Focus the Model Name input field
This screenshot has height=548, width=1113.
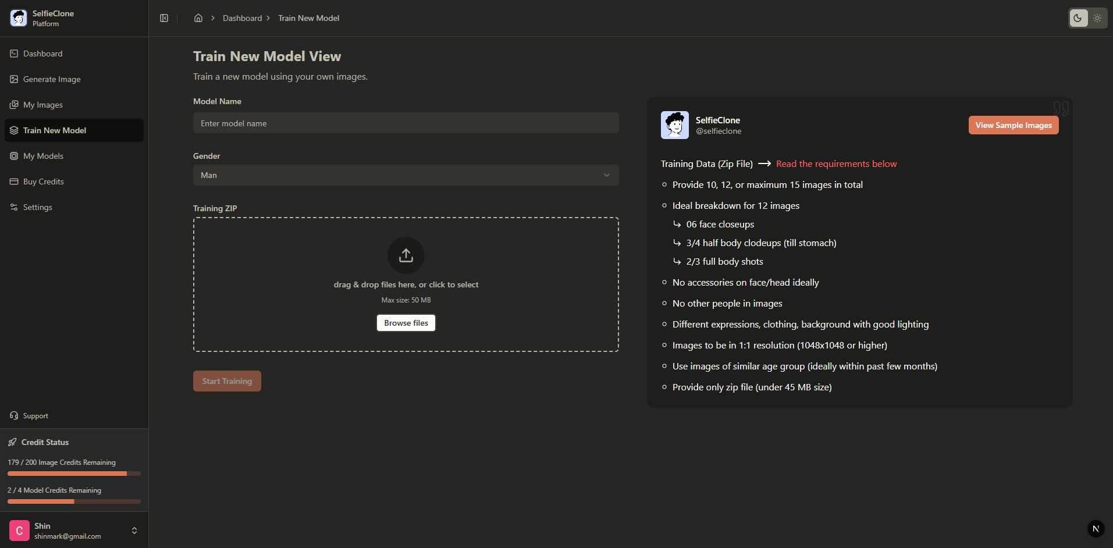tap(406, 123)
